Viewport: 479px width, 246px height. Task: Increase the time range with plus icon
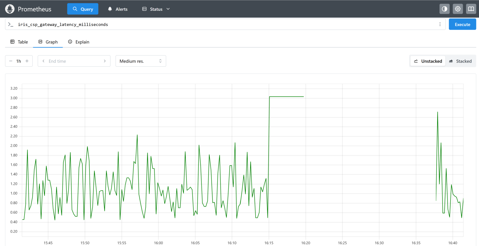27,61
